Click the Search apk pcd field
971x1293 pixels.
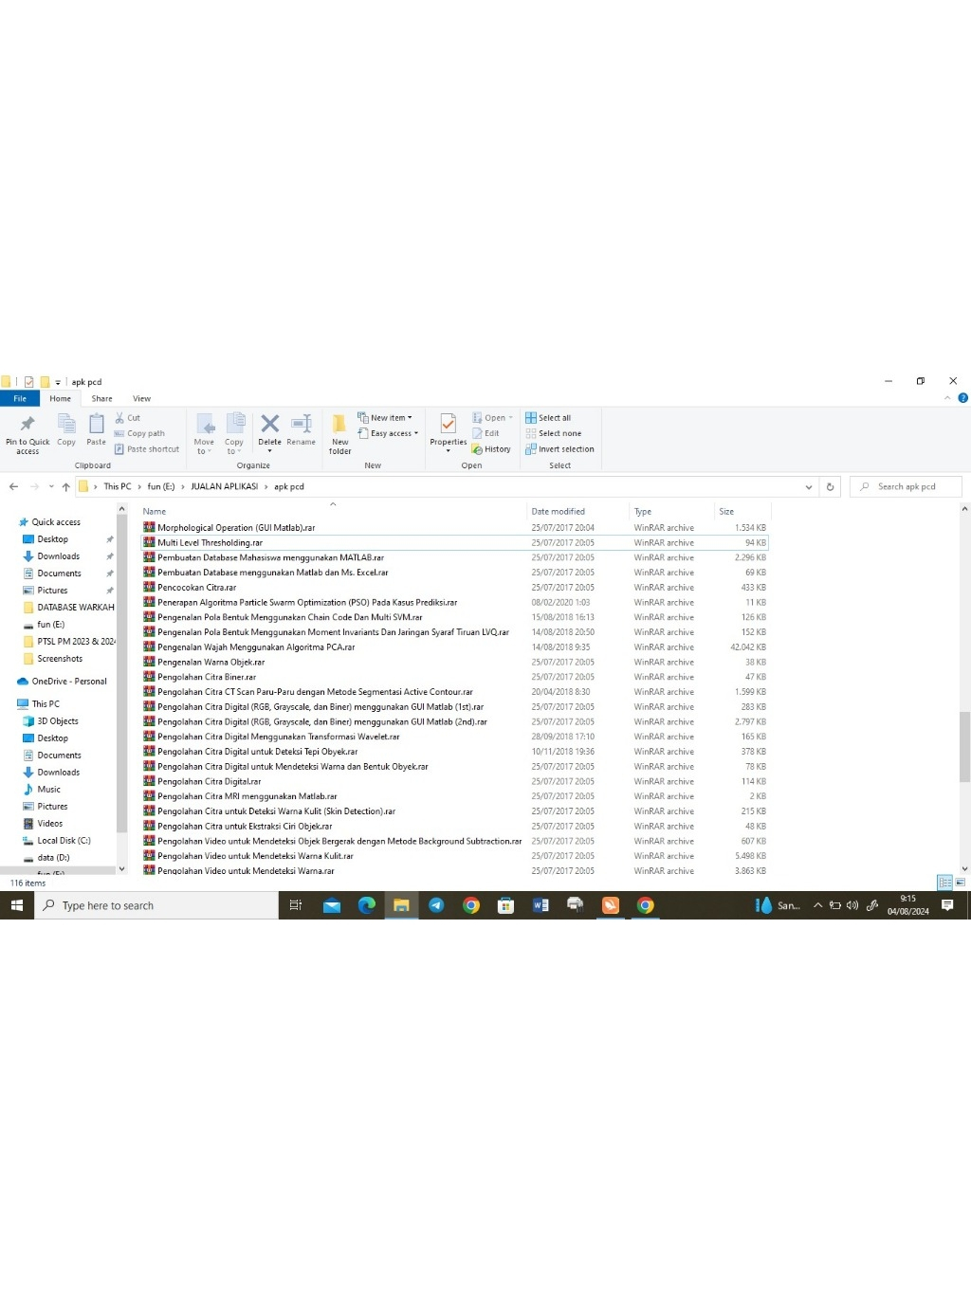pyautogui.click(x=907, y=486)
